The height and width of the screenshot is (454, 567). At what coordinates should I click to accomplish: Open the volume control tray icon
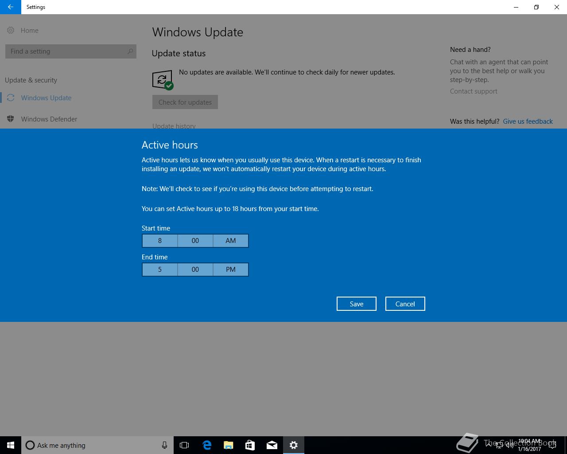click(x=509, y=445)
